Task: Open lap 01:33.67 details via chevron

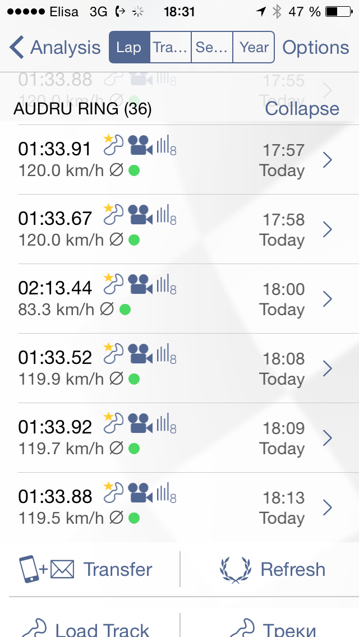Action: [x=328, y=229]
